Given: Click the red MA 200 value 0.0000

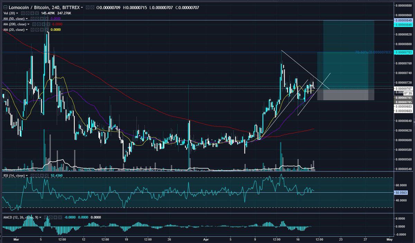Looking at the screenshot, I should pos(57,24).
